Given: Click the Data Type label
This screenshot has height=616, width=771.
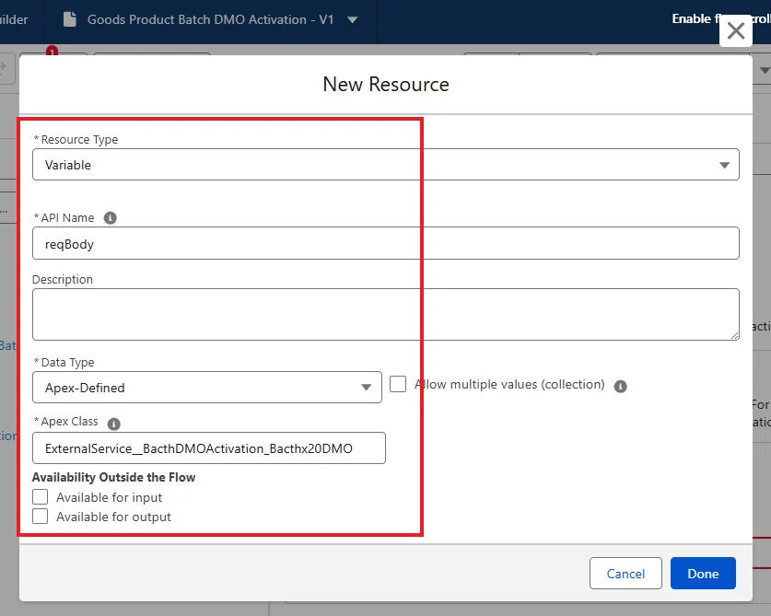Looking at the screenshot, I should click(67, 362).
